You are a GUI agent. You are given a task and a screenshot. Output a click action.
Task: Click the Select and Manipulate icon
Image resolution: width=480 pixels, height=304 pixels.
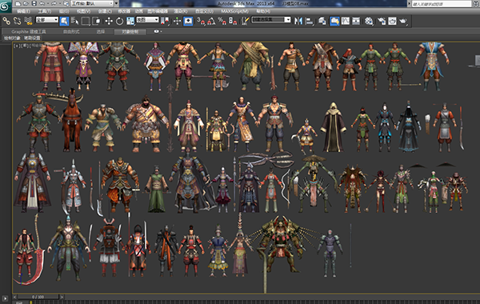[178, 21]
